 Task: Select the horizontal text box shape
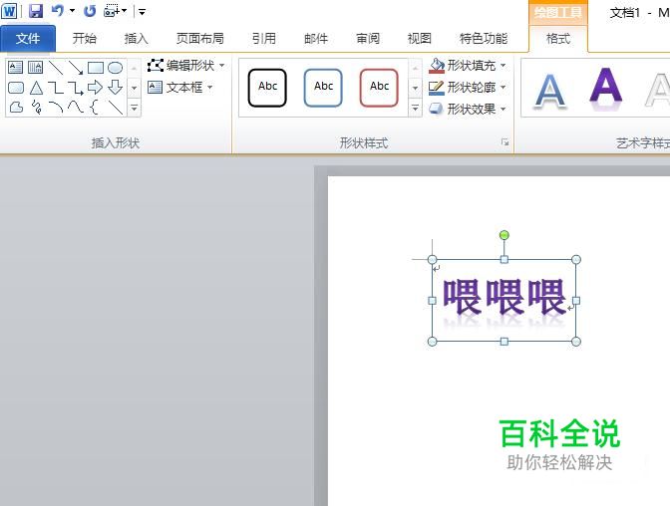[15, 68]
